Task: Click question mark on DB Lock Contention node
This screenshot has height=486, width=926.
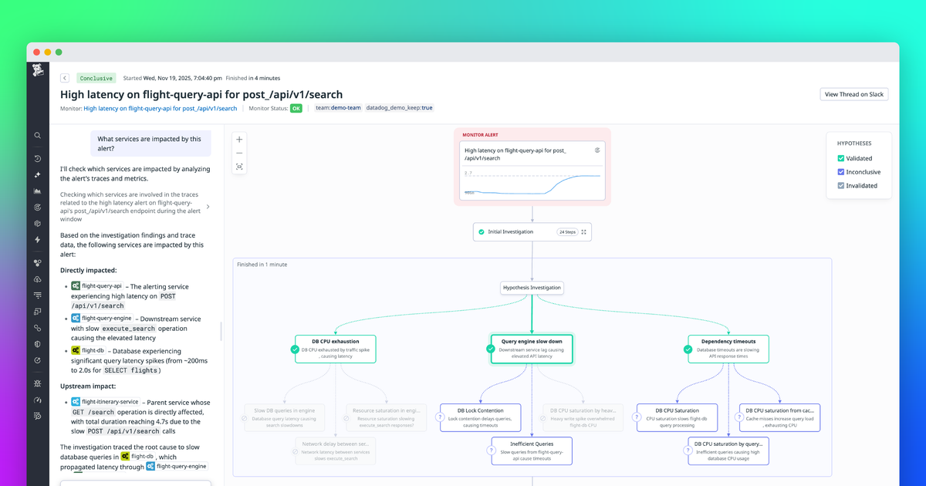Action: pos(441,417)
